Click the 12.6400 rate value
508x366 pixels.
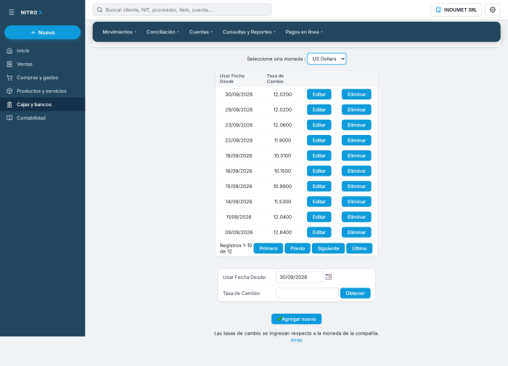(x=282, y=232)
